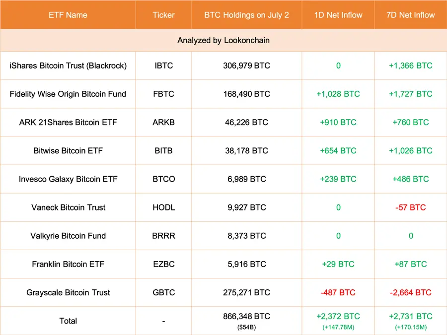Click the ETF Name column header

click(x=68, y=15)
